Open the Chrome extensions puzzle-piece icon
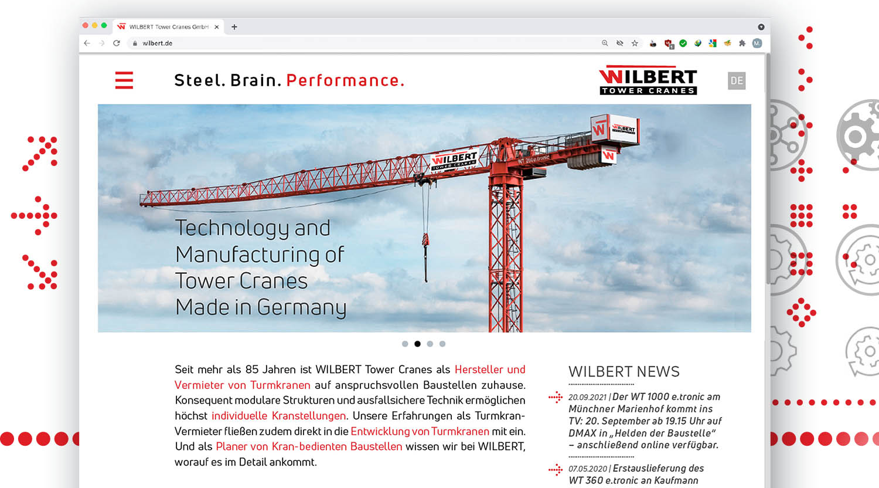Image resolution: width=879 pixels, height=488 pixels. (743, 43)
